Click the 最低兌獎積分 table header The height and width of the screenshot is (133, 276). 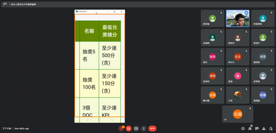coord(110,31)
